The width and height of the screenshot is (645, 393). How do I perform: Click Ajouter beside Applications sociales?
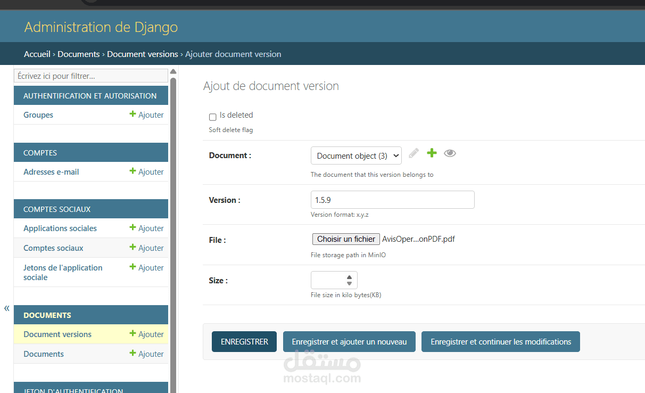point(147,228)
